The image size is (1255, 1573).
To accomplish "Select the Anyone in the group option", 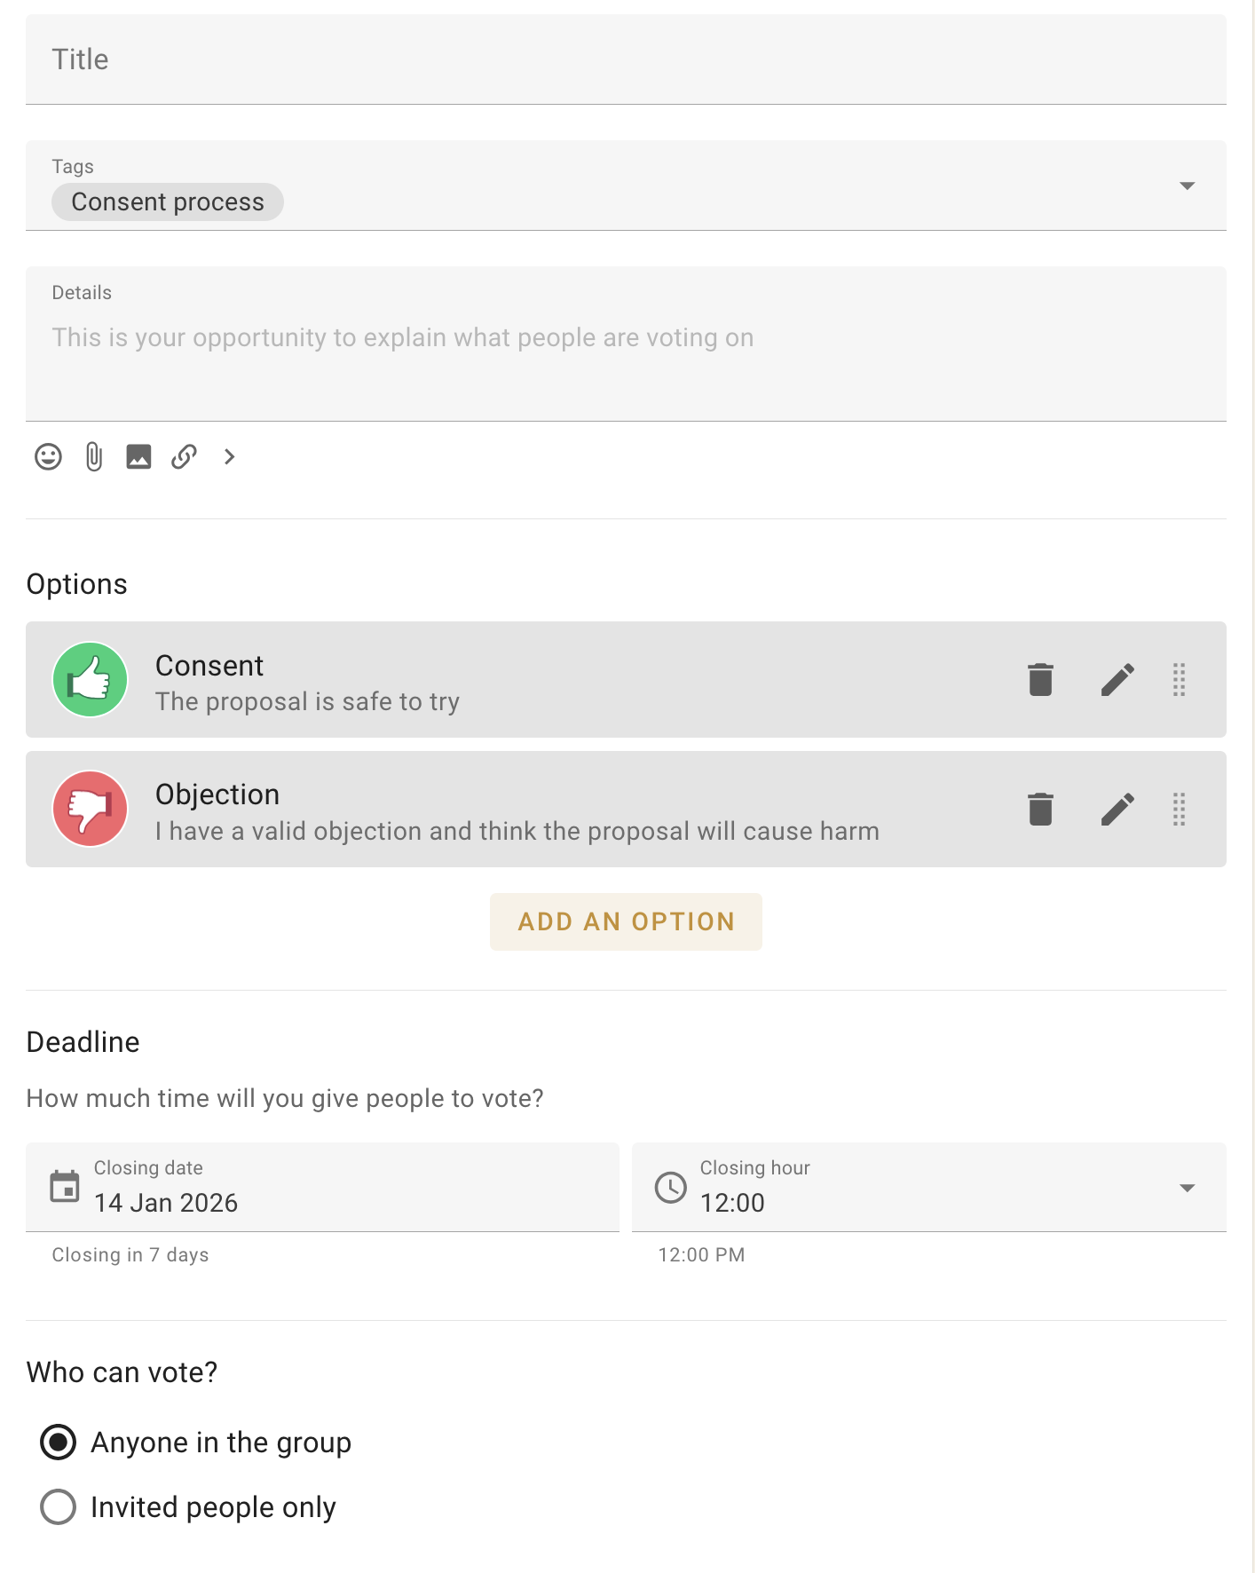I will [57, 1443].
